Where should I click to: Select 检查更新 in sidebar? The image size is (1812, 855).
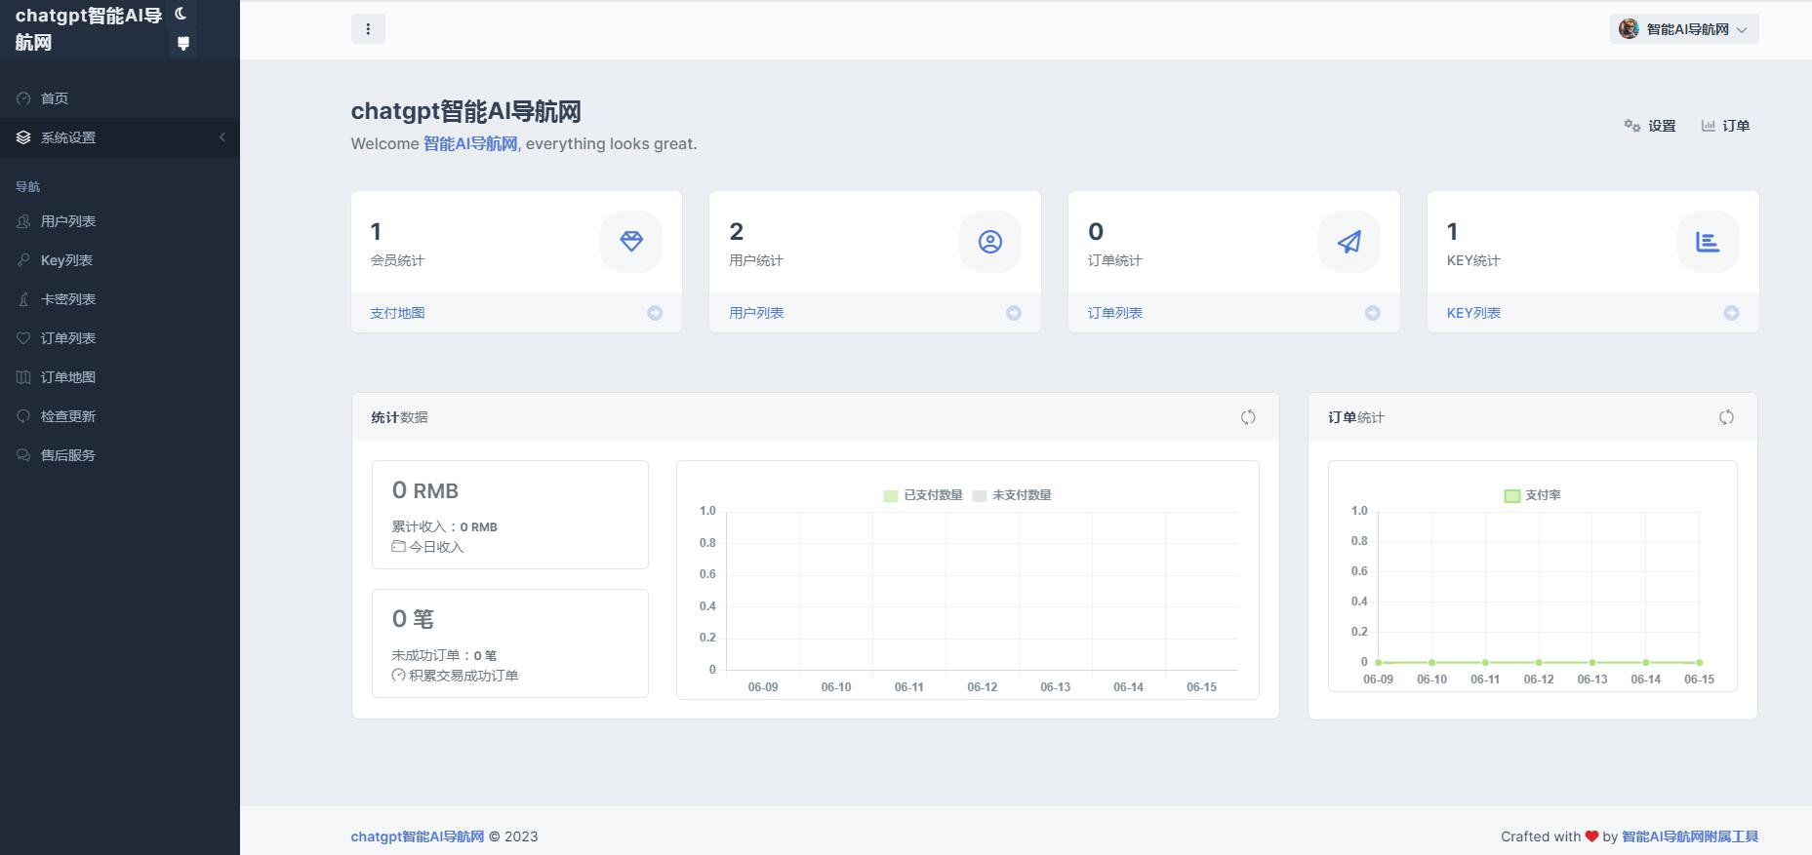pos(120,416)
